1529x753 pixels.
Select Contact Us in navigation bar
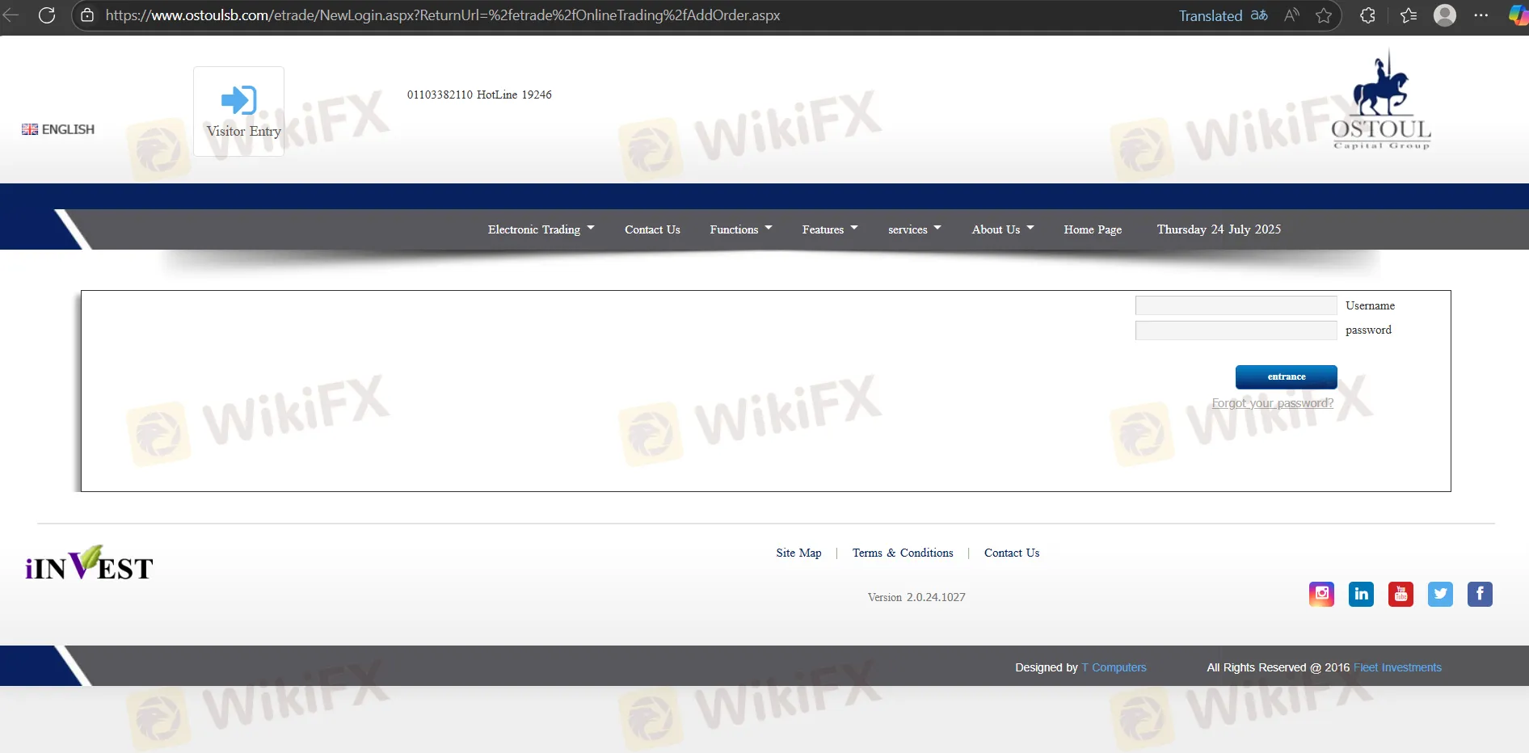click(652, 229)
